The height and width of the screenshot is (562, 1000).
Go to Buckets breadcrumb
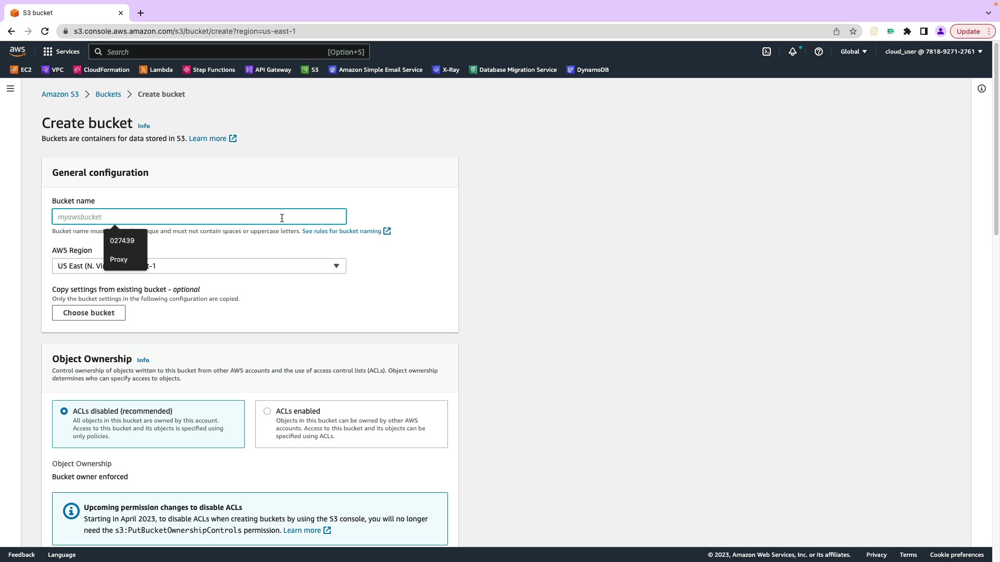pos(108,94)
